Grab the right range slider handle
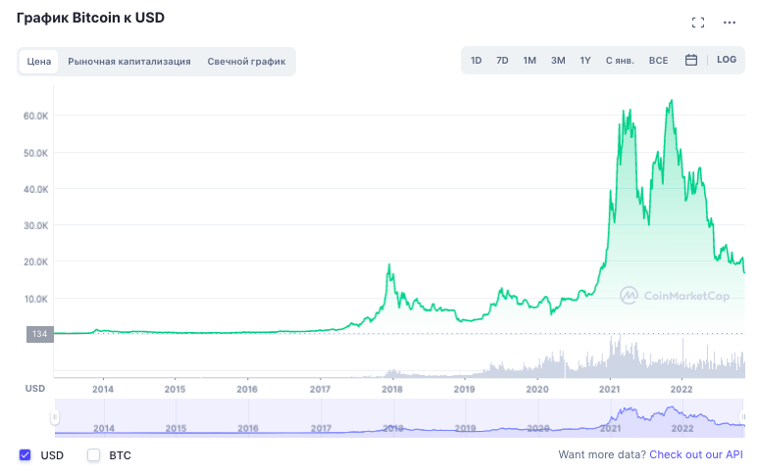Screen dimensions: 758x474 click(x=743, y=417)
